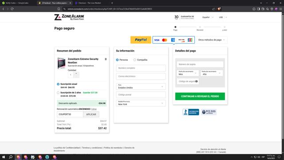Open the USD currency selector
This screenshot has width=284, height=160.
point(223,17)
